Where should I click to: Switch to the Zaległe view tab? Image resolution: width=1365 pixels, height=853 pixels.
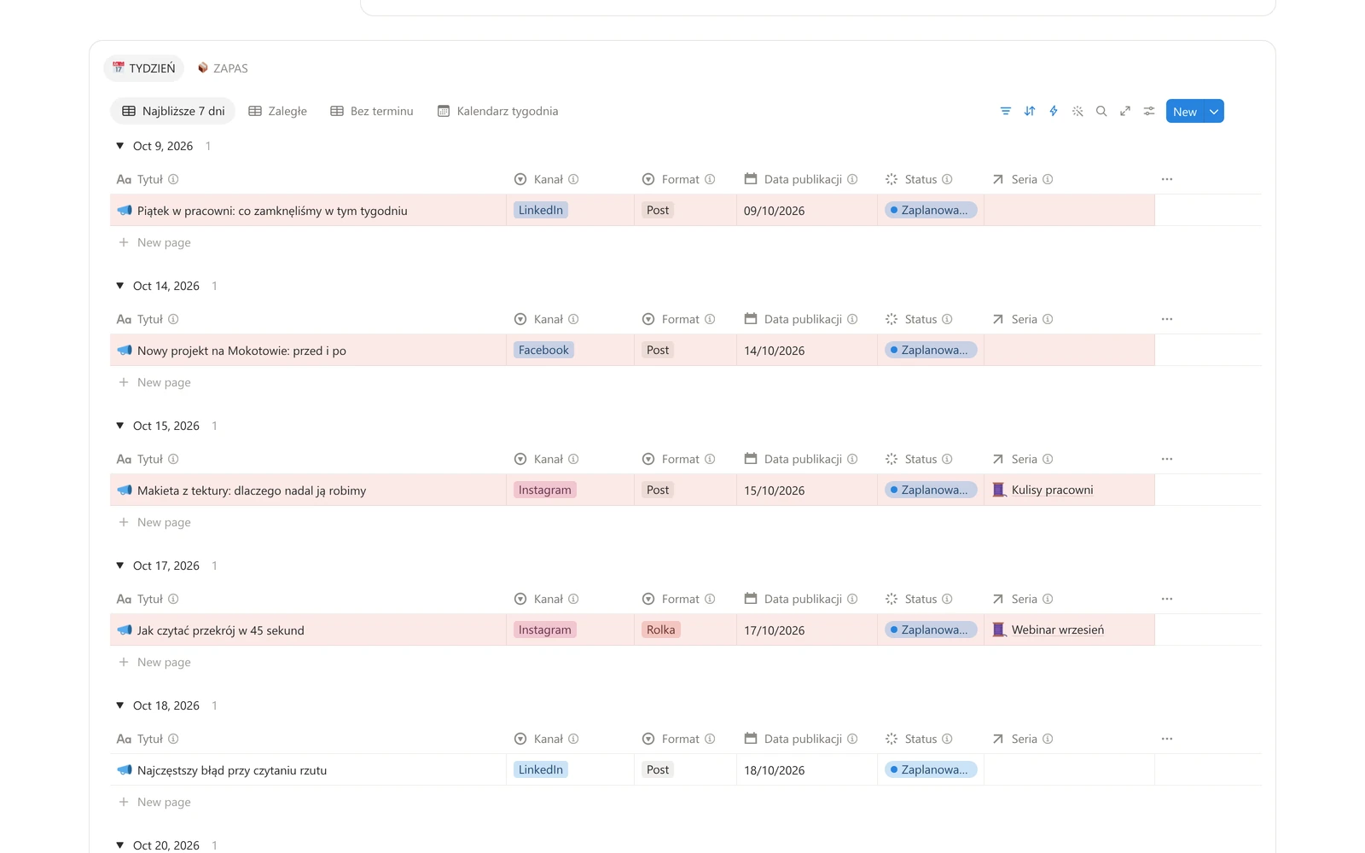click(x=278, y=111)
